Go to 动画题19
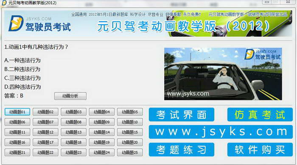The height and width of the screenshot is (165, 297). 102,142
